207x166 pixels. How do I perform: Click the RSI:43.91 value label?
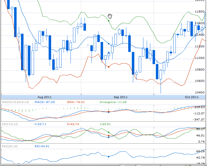(42, 146)
